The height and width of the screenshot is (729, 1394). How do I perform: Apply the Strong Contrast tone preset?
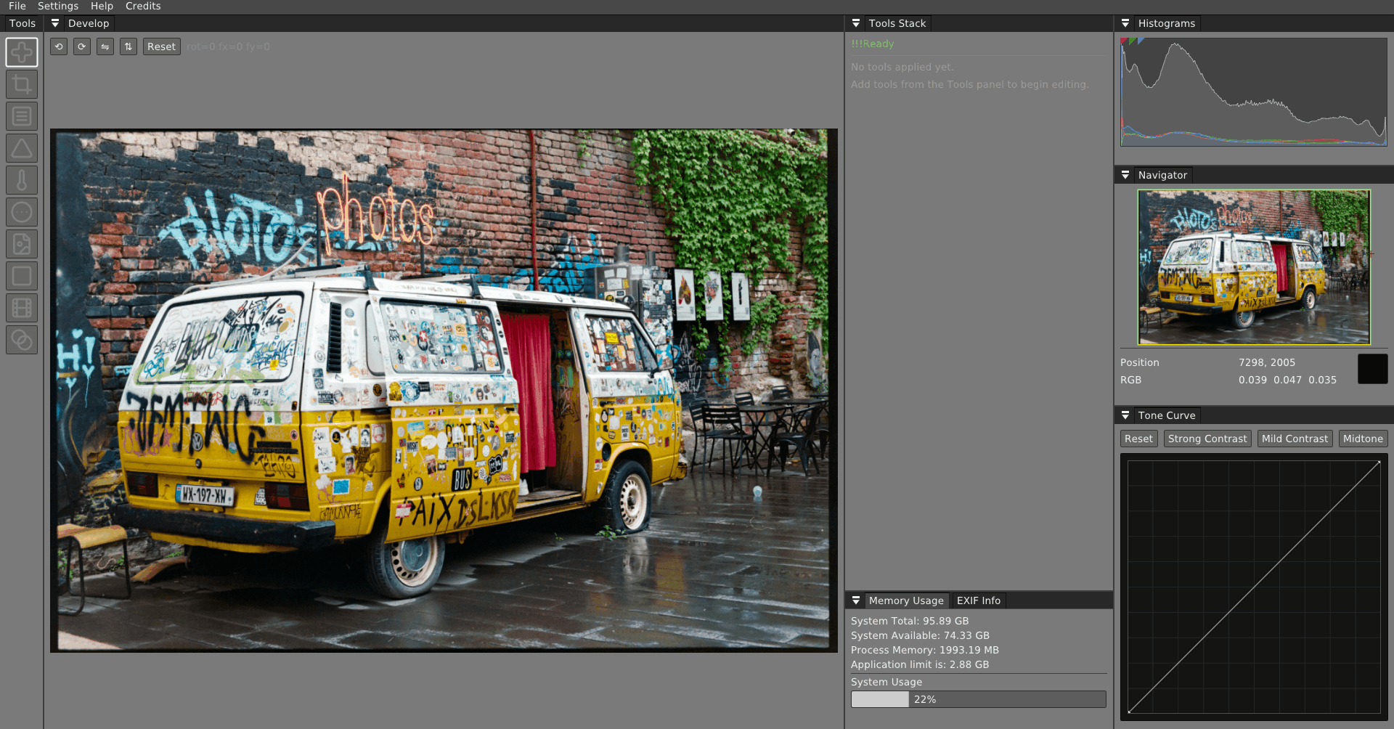[x=1207, y=438]
